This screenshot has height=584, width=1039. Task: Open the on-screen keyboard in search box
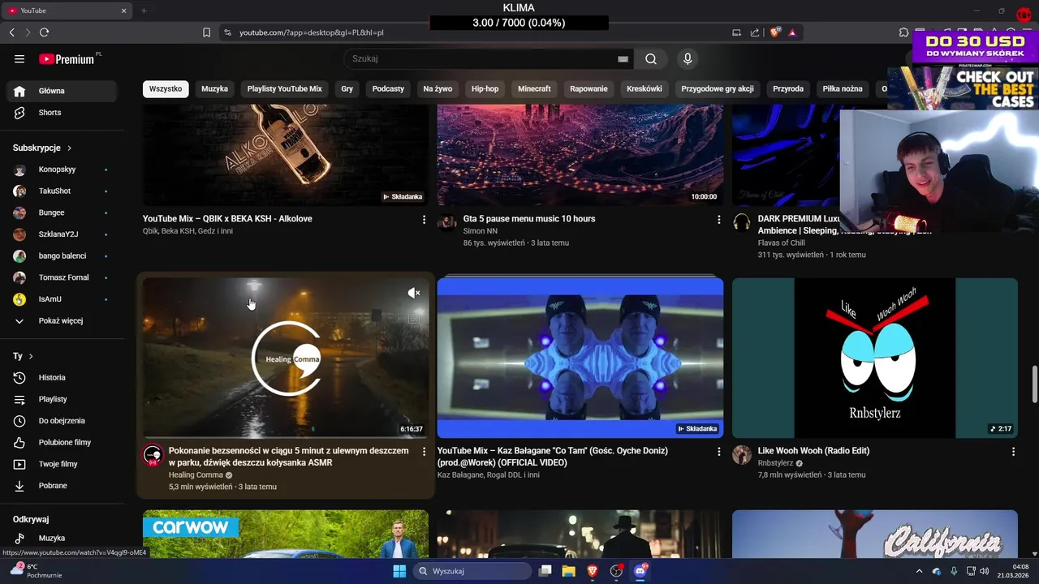click(623, 58)
